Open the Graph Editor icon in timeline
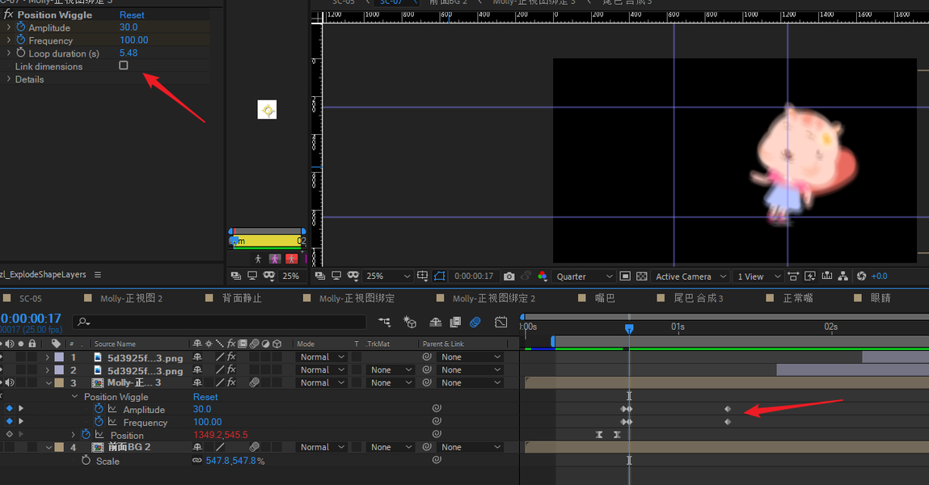Image resolution: width=929 pixels, height=485 pixels. click(x=501, y=323)
